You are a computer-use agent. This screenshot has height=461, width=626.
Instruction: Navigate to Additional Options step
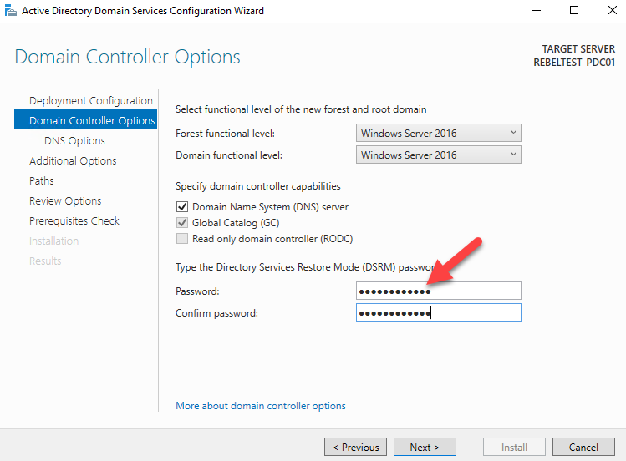click(x=73, y=161)
